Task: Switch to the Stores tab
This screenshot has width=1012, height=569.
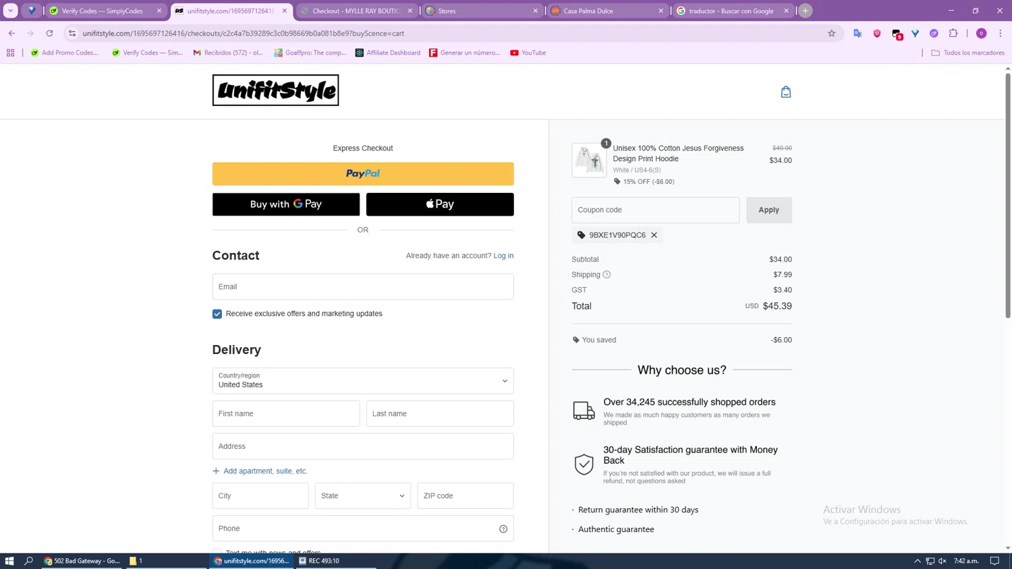Action: coord(480,11)
